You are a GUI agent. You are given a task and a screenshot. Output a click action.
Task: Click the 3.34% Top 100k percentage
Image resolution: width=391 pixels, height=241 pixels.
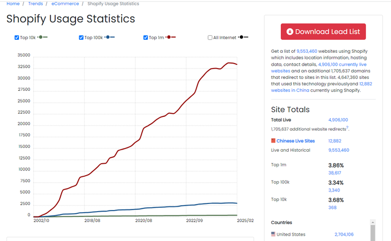pyautogui.click(x=336, y=183)
